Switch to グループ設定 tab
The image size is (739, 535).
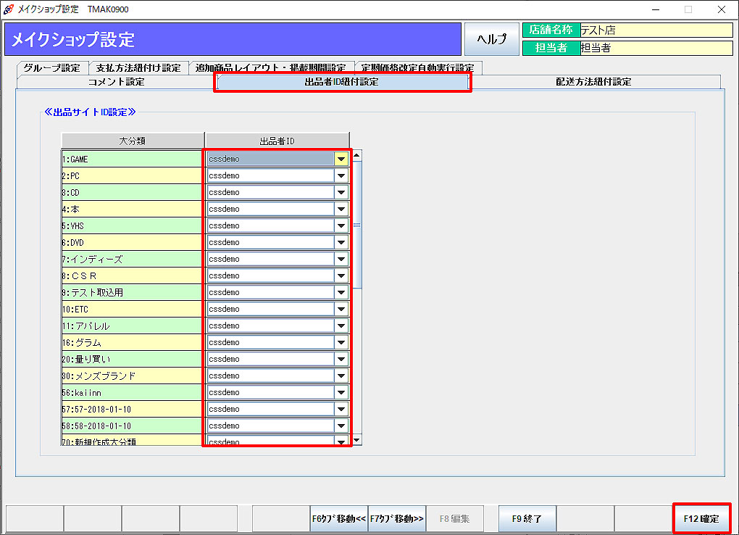[x=52, y=67]
